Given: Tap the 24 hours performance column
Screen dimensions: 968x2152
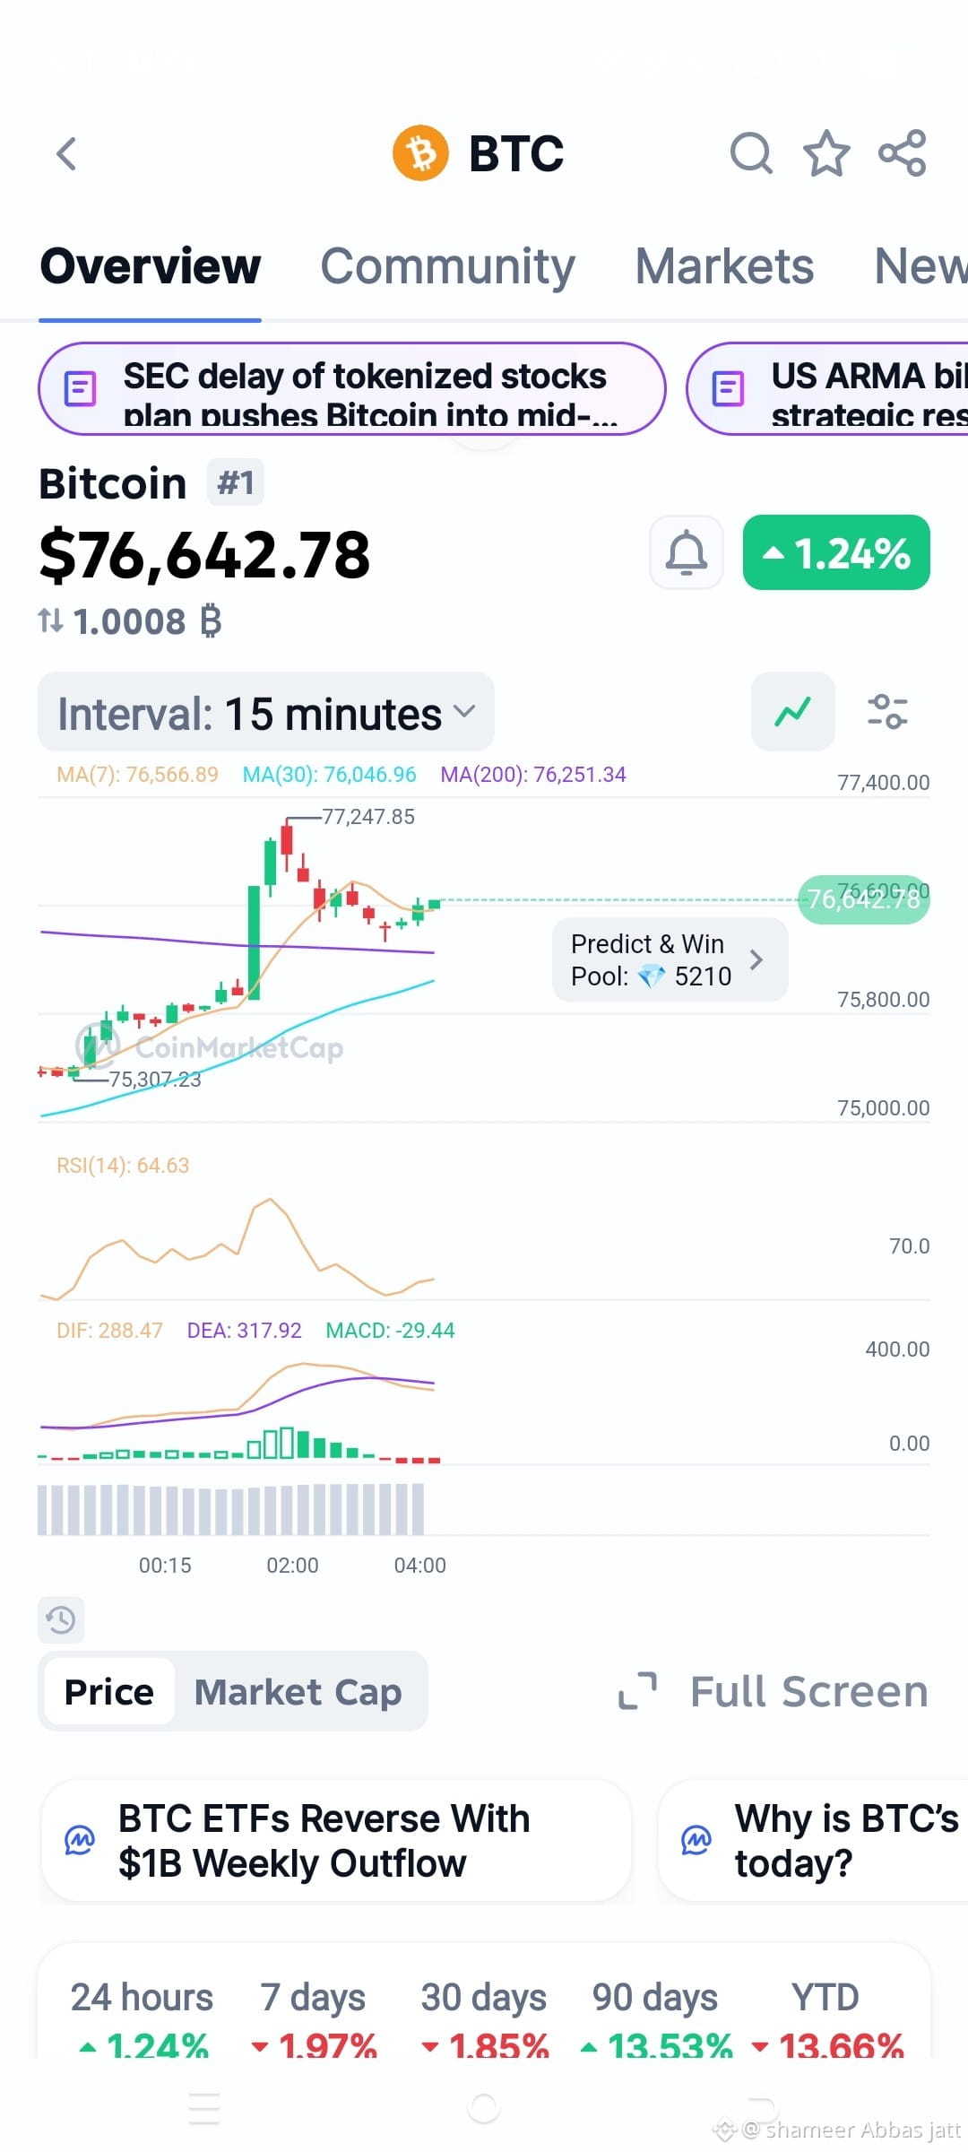Looking at the screenshot, I should point(143,2017).
